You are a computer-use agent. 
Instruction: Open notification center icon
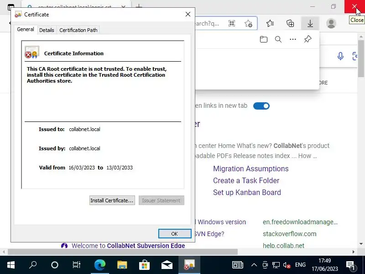[x=350, y=265]
